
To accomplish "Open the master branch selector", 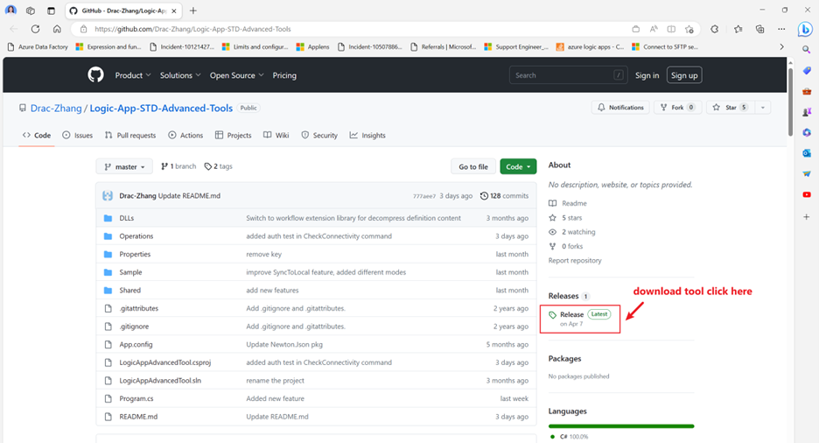I will pyautogui.click(x=124, y=166).
